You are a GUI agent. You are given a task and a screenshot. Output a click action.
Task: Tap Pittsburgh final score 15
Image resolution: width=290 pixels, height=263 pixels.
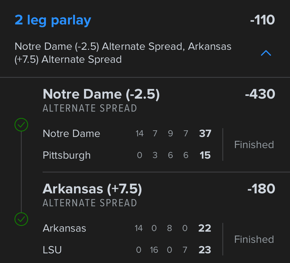click(x=205, y=155)
